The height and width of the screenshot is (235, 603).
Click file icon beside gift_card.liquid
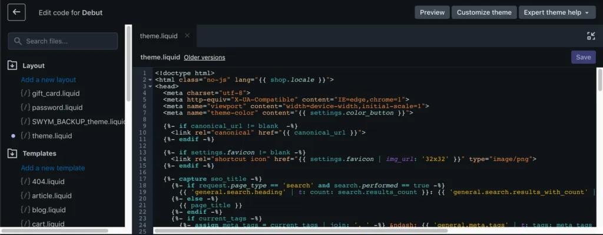[25, 93]
